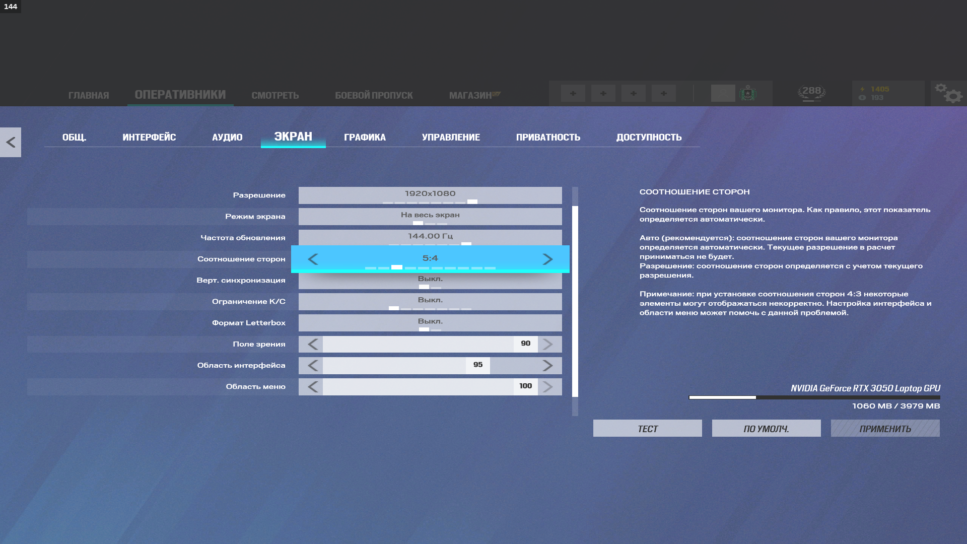Click the Область интерфейса slider track
The width and height of the screenshot is (967, 544).
click(430, 366)
